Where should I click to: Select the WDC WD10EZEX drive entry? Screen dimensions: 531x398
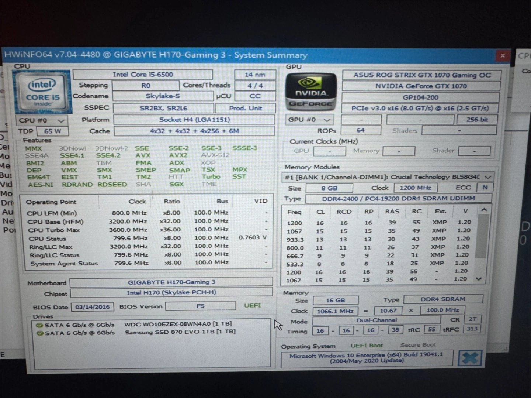[x=178, y=324]
